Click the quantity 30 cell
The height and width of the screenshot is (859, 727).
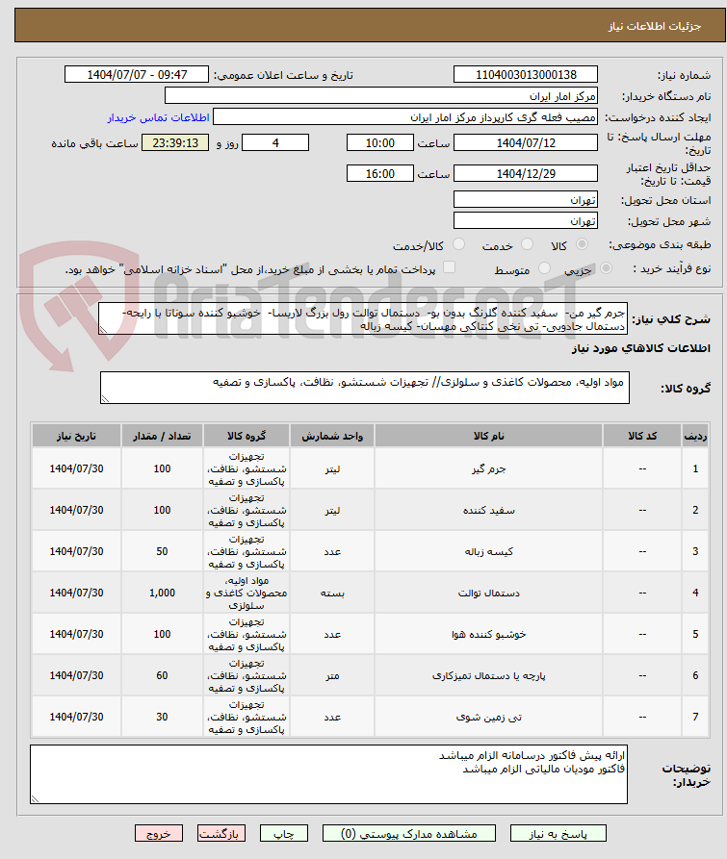tap(162, 717)
